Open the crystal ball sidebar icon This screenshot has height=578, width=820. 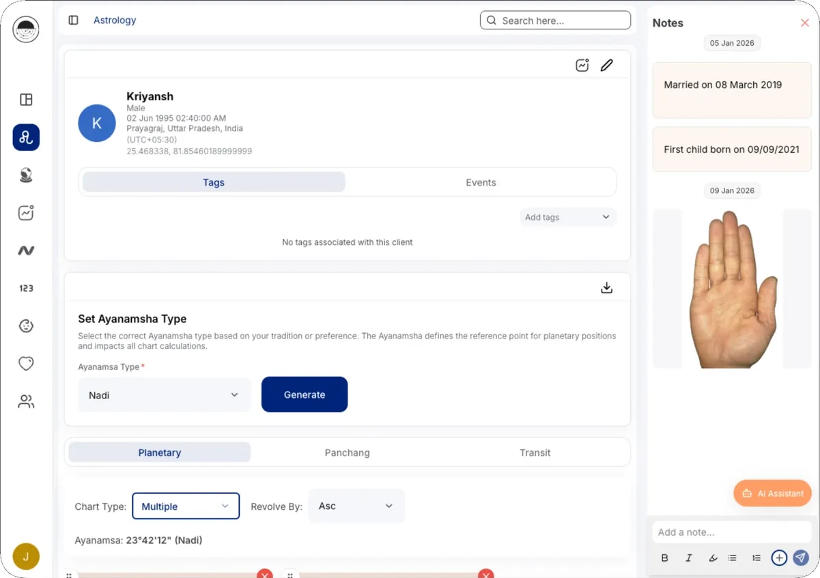coord(26,175)
